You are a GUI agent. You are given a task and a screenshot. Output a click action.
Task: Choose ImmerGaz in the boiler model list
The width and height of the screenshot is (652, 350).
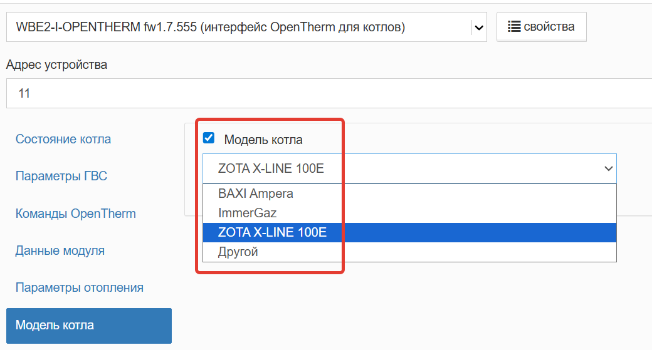[247, 213]
